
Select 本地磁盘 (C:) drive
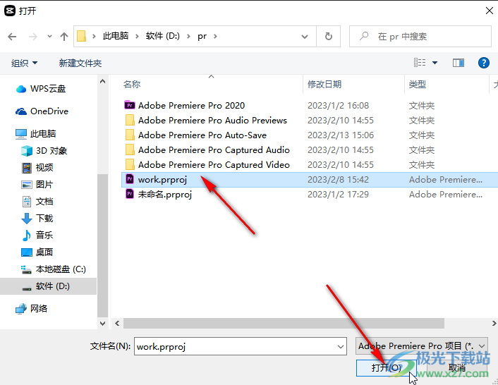point(54,269)
